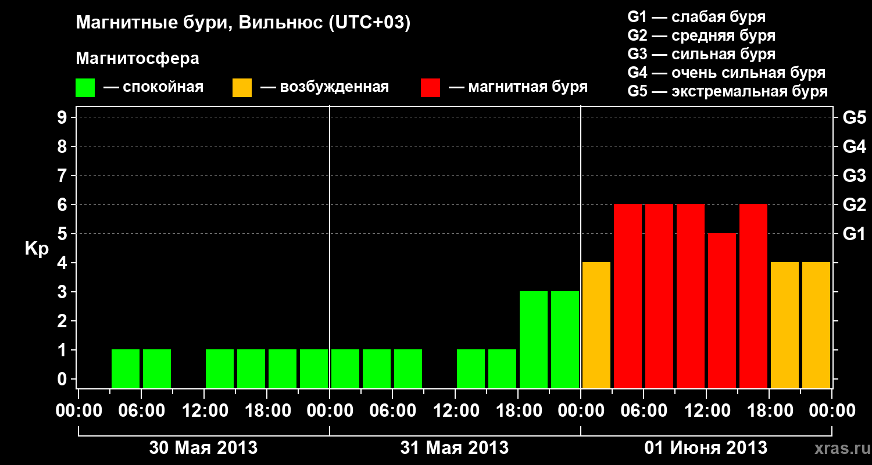
Task: Click the '— магнитная буря' legend label
Action: point(518,87)
